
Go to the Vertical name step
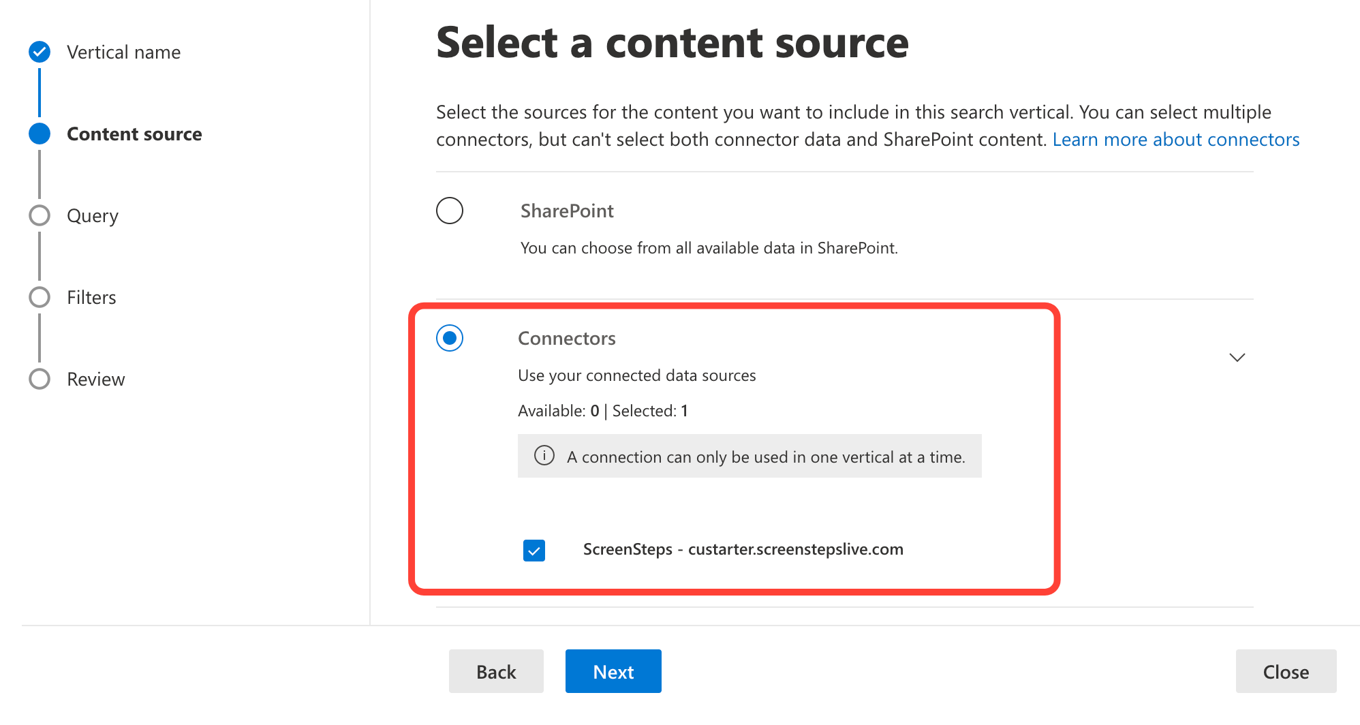click(123, 52)
